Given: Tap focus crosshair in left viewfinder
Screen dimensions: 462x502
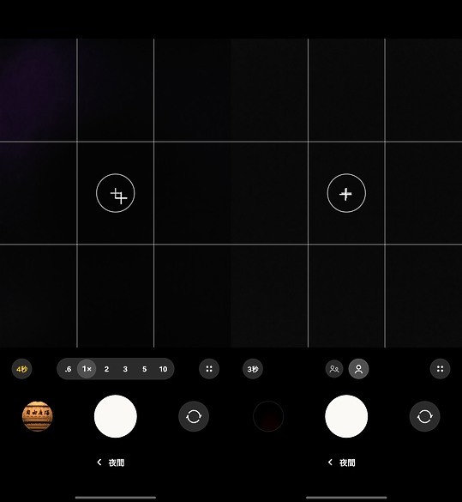Looking at the screenshot, I should point(116,193).
